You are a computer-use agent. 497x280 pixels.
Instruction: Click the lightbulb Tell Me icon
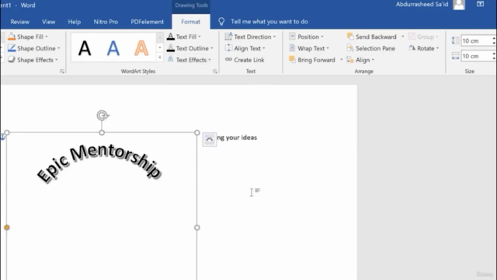(221, 22)
